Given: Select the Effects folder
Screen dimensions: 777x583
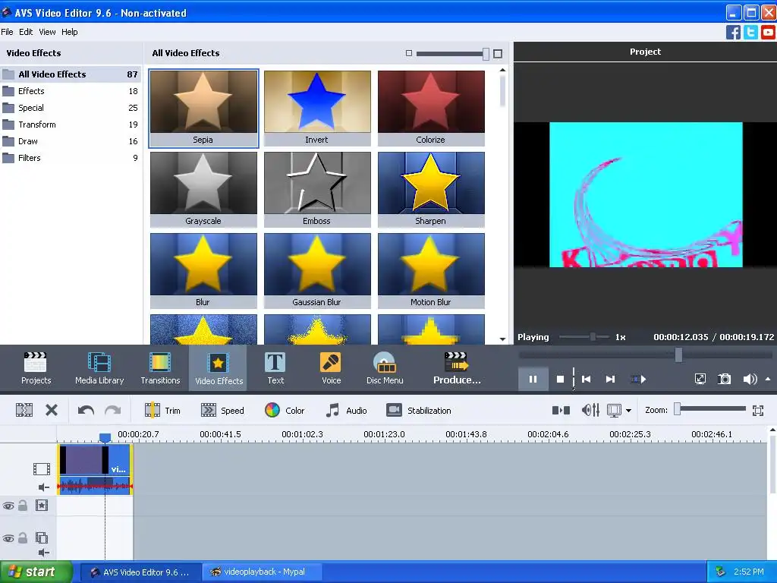Looking at the screenshot, I should (71, 91).
